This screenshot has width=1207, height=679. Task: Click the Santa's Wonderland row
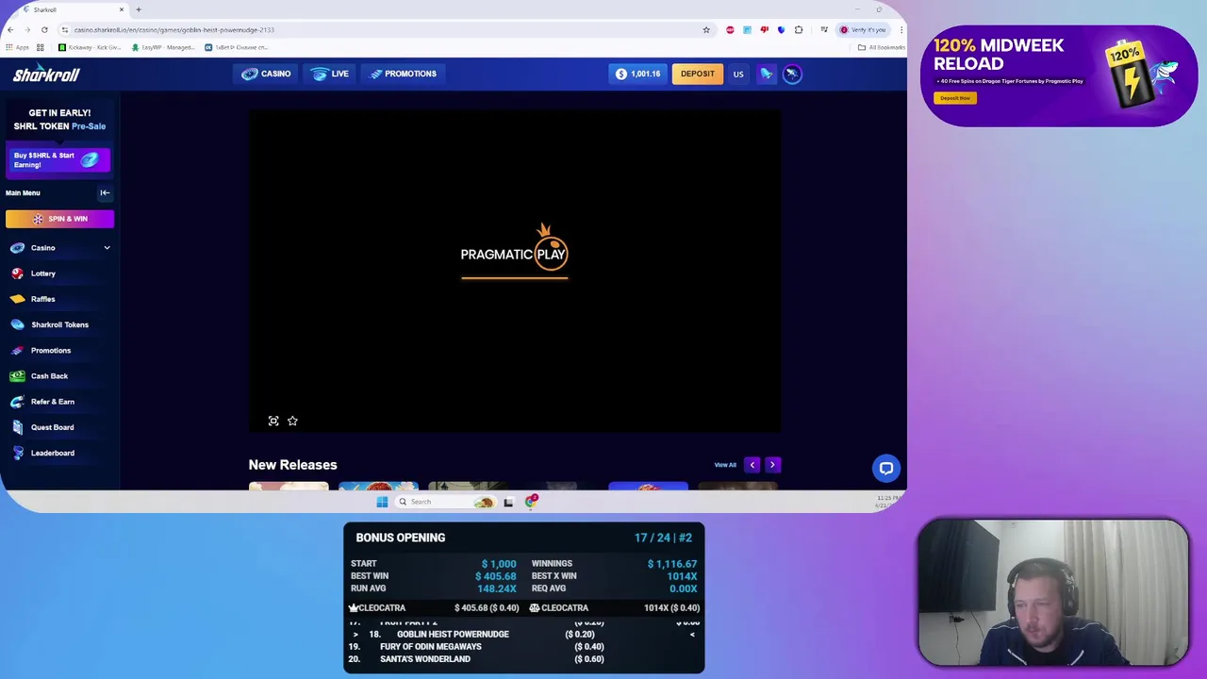coord(523,659)
